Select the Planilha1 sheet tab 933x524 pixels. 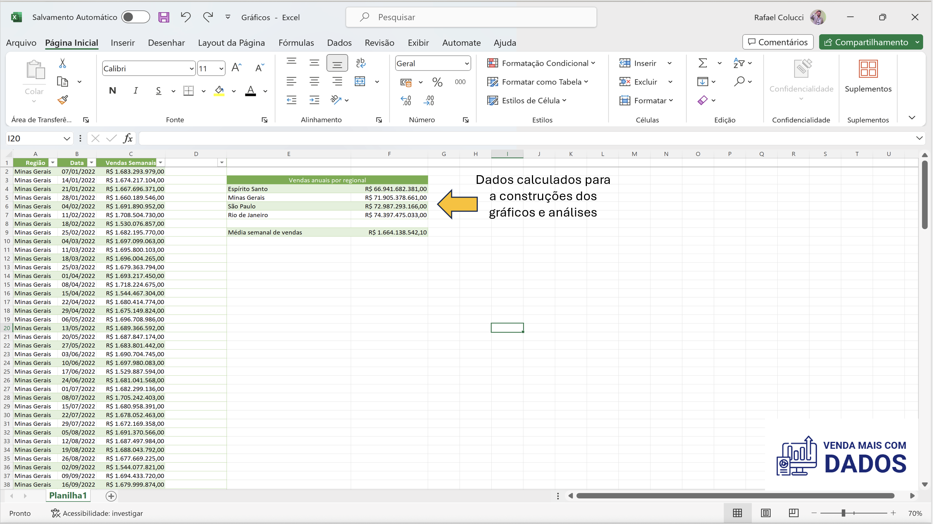point(68,495)
